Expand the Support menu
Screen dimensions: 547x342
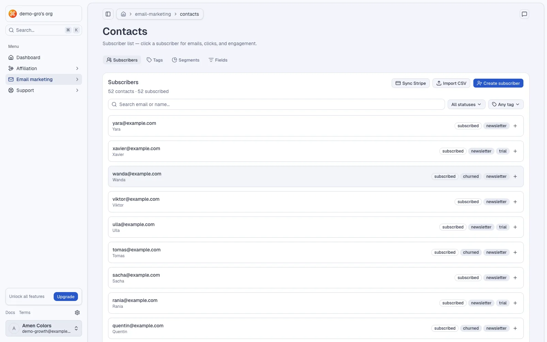(44, 90)
